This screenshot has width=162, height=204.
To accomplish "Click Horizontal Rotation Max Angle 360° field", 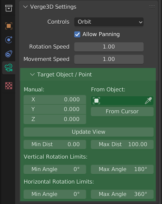I will [122, 194].
